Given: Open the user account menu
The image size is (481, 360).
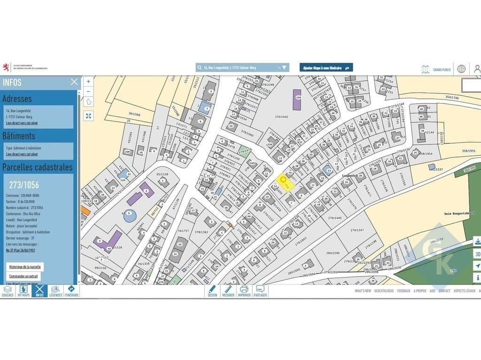Looking at the screenshot, I should click(x=477, y=69).
